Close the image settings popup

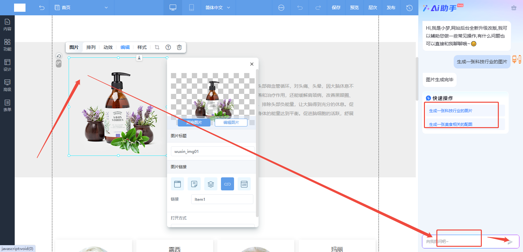(x=252, y=64)
